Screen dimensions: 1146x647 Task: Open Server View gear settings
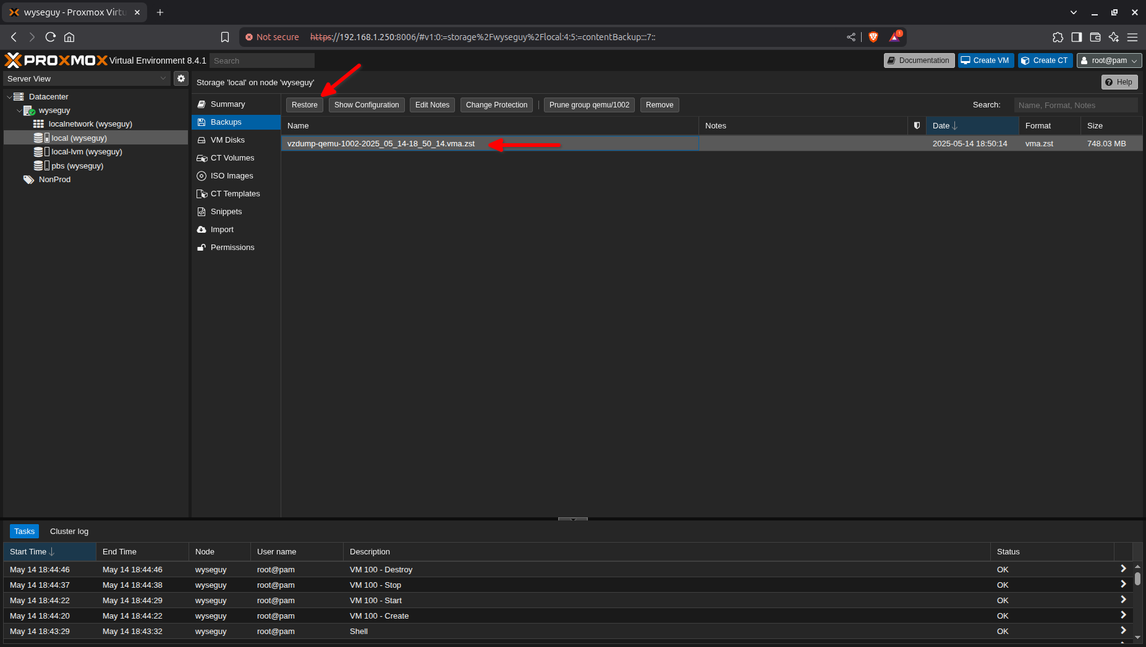180,78
